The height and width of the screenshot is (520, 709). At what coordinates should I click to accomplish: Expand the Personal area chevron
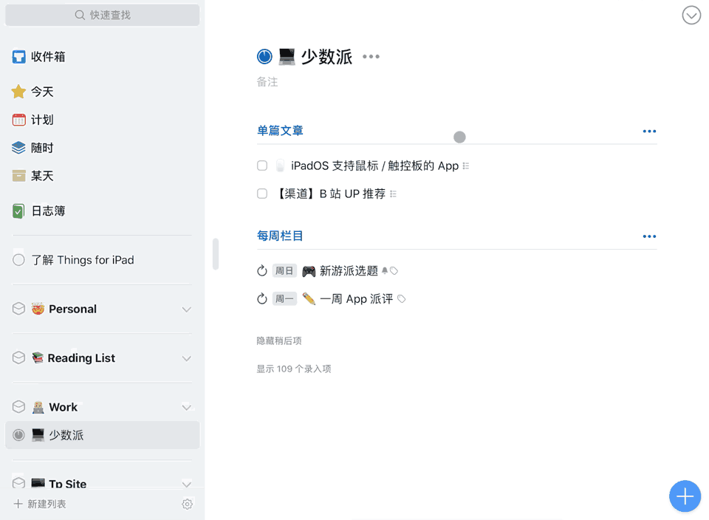(x=186, y=309)
